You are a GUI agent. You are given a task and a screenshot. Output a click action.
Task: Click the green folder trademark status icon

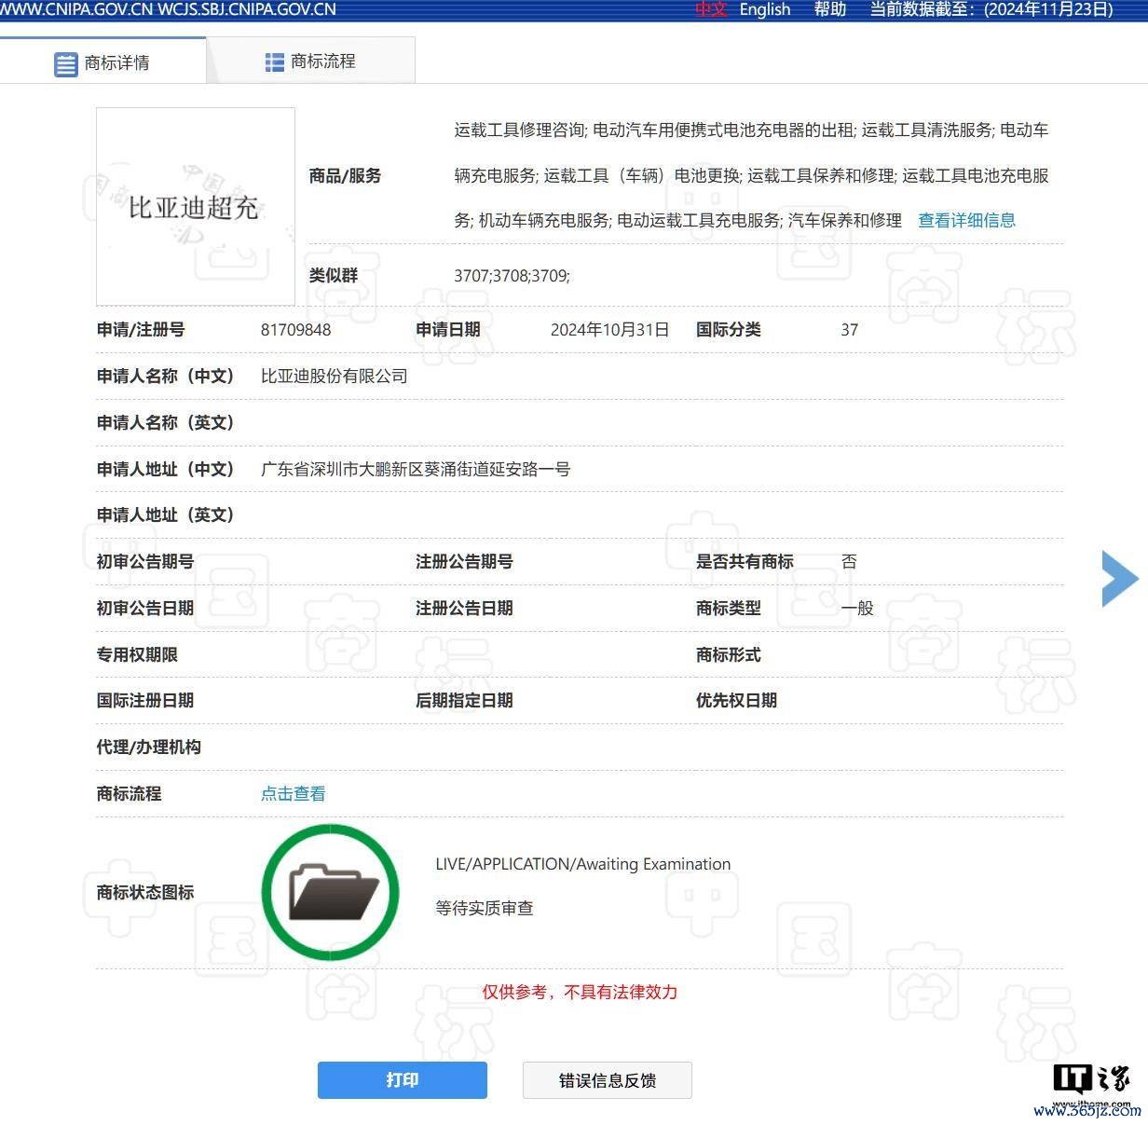click(330, 892)
